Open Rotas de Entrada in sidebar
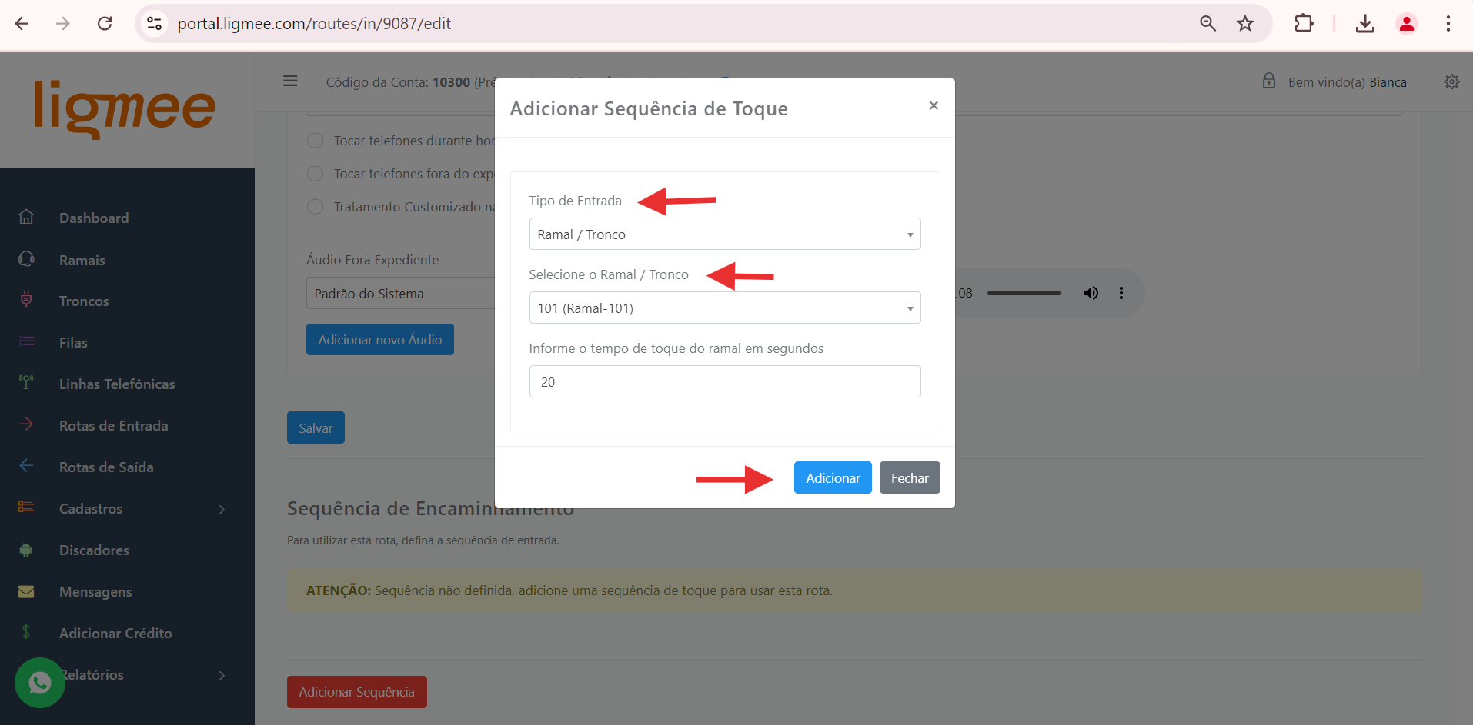Screen dimensions: 1473x725 (113, 426)
